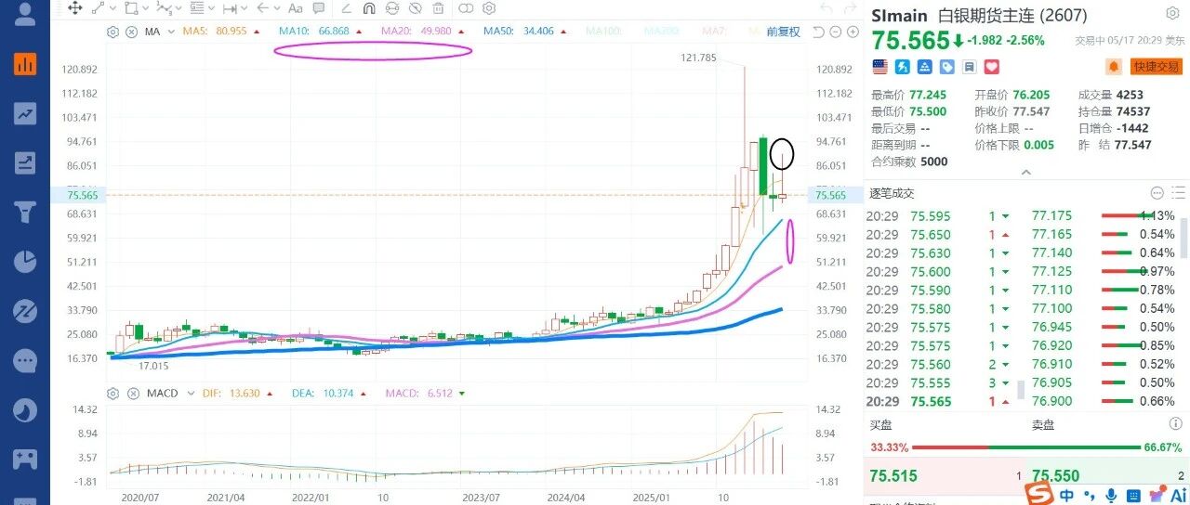Image resolution: width=1190 pixels, height=505 pixels.
Task: Reset the chart view with the undo arrow
Action: click(818, 32)
